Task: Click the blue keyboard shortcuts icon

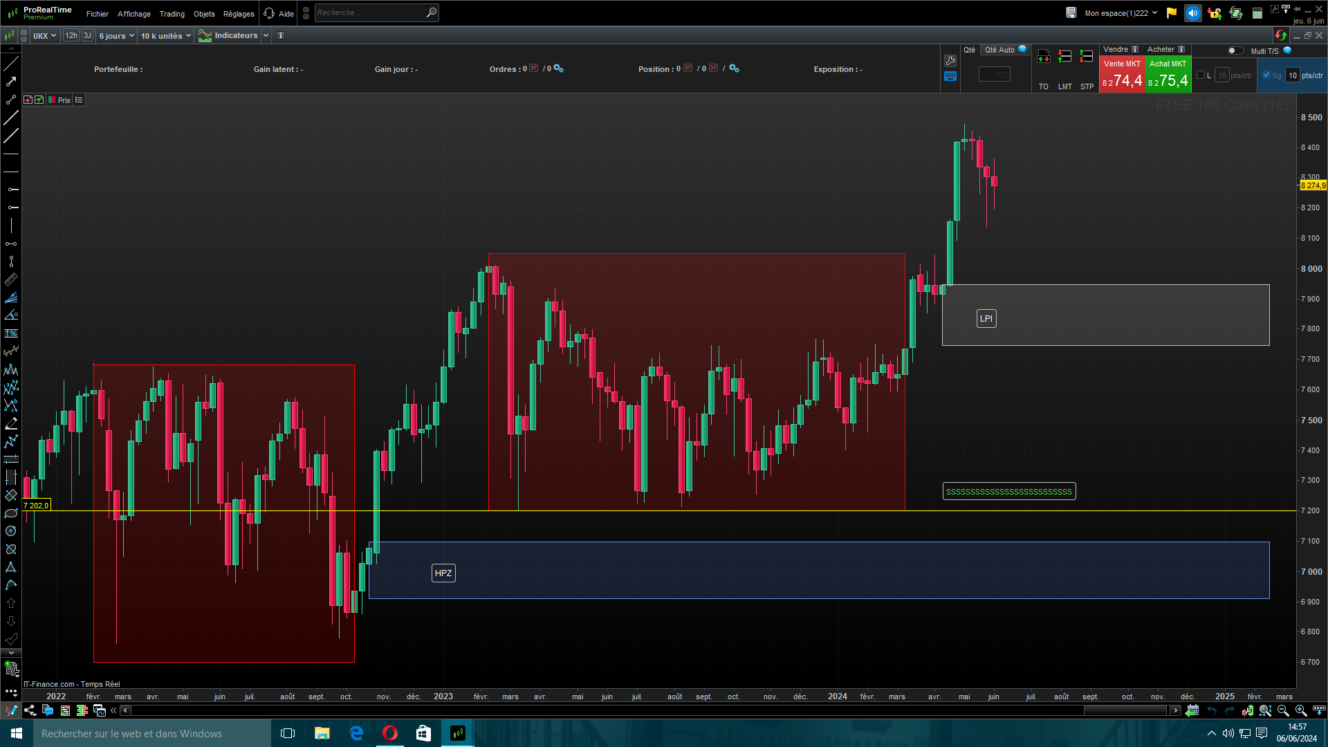Action: [x=950, y=77]
